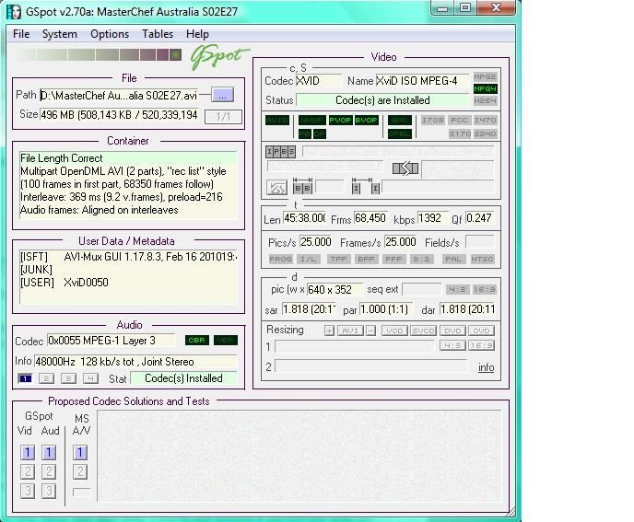Toggle the CBR audio indicator

tap(196, 341)
